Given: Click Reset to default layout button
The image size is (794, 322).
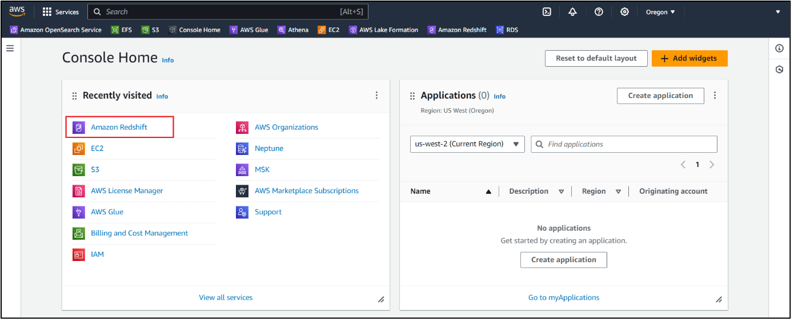Looking at the screenshot, I should [x=596, y=58].
